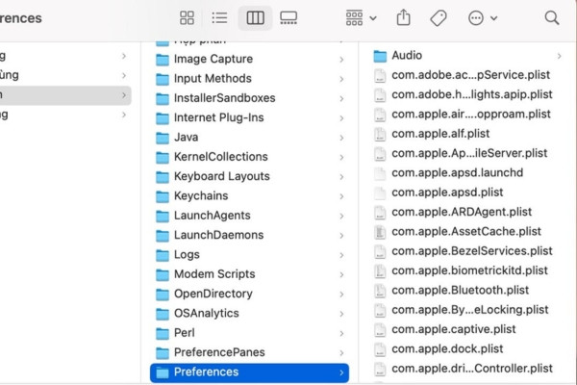Screen dimensions: 577x385
Task: Select the Internet Plug-Ins folder
Action: pyautogui.click(x=249, y=117)
